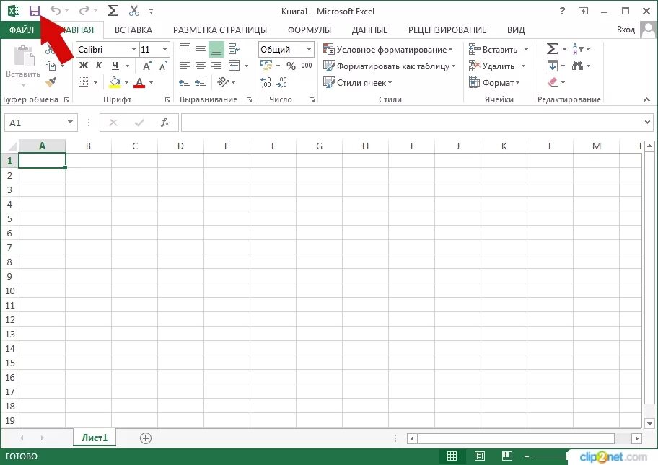Open the ФАЙЛ tab
The width and height of the screenshot is (658, 465).
click(x=22, y=30)
